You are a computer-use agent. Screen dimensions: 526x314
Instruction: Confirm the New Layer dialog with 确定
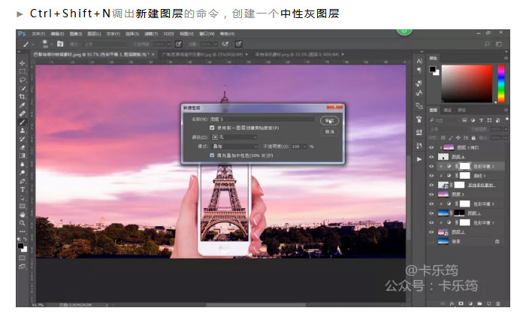pyautogui.click(x=329, y=121)
